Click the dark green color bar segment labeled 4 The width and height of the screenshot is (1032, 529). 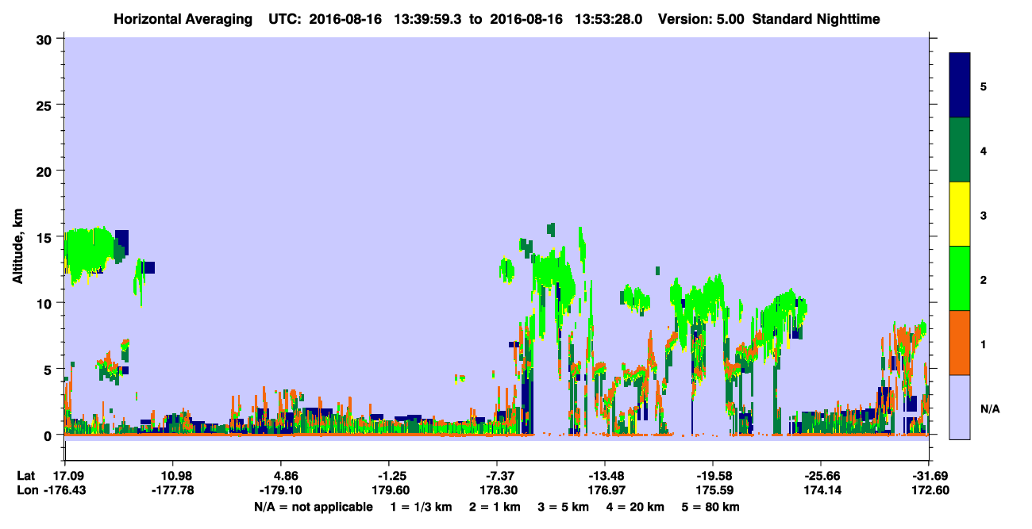click(960, 150)
